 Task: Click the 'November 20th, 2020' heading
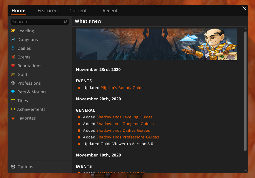99,99
